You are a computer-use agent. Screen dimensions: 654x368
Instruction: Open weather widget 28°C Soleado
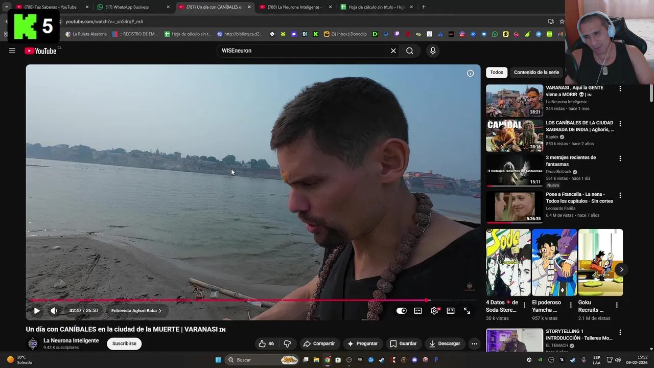[18, 360]
